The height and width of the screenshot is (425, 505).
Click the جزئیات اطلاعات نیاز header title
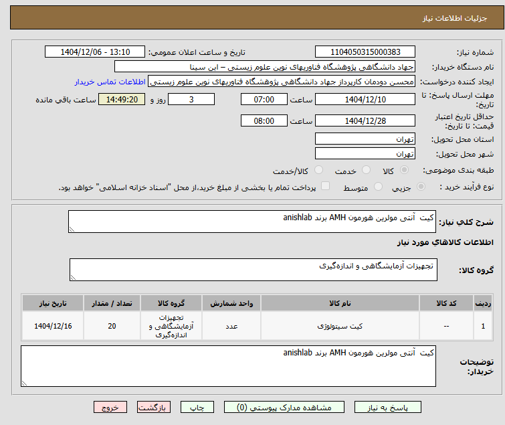click(x=455, y=18)
